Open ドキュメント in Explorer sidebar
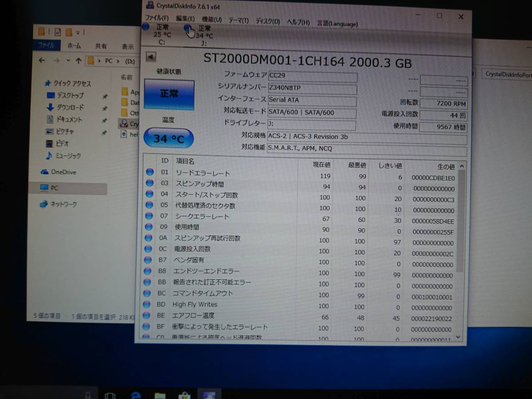 [64, 119]
